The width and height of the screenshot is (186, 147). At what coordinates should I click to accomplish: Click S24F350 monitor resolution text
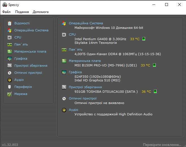tap(98, 77)
